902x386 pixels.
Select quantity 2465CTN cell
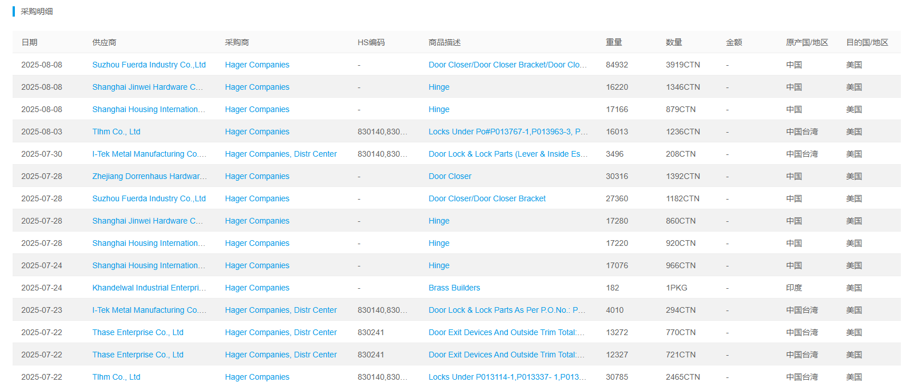pos(683,377)
